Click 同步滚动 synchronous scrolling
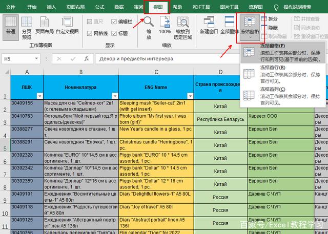 click(x=306, y=28)
